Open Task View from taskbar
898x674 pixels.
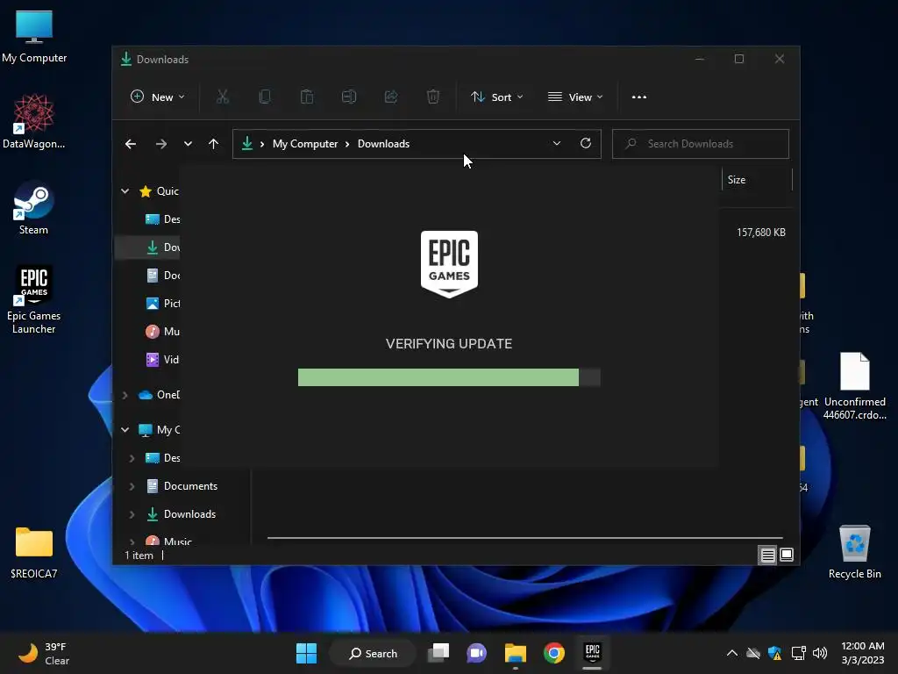pos(439,653)
